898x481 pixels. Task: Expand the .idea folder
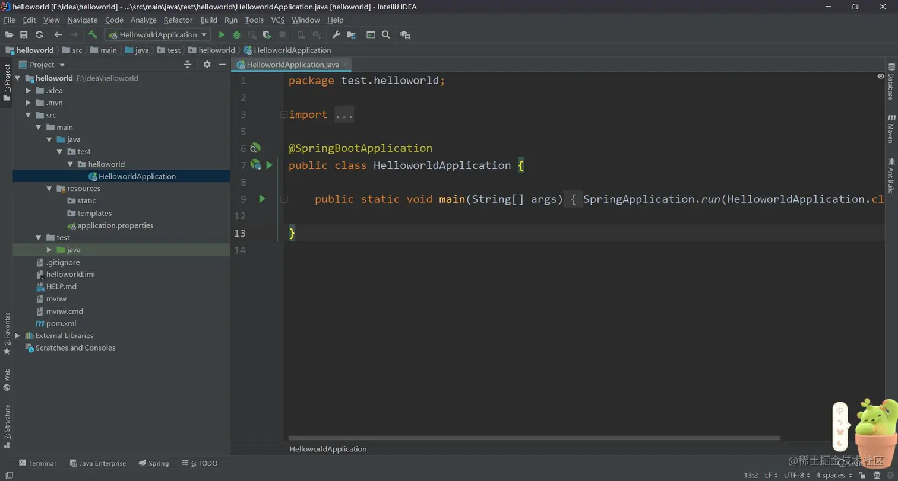(28, 90)
